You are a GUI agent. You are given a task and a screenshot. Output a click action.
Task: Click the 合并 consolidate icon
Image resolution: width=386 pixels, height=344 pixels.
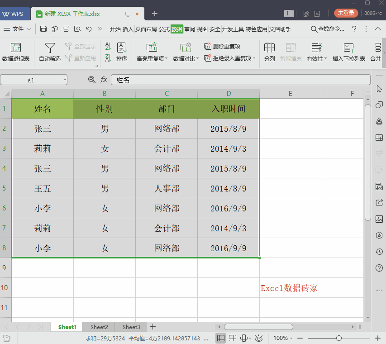pos(378,47)
